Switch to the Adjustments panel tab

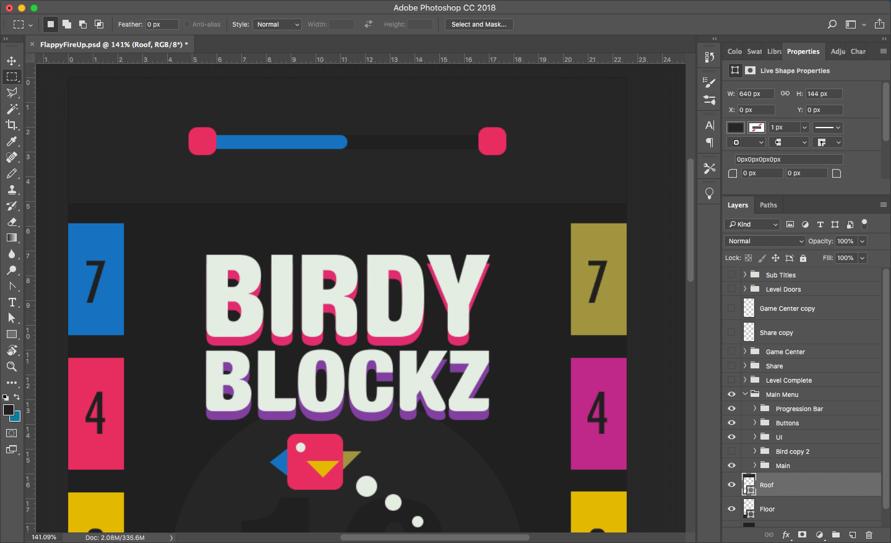point(837,51)
